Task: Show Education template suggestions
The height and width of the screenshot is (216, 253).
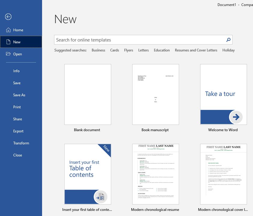Action: [x=162, y=50]
